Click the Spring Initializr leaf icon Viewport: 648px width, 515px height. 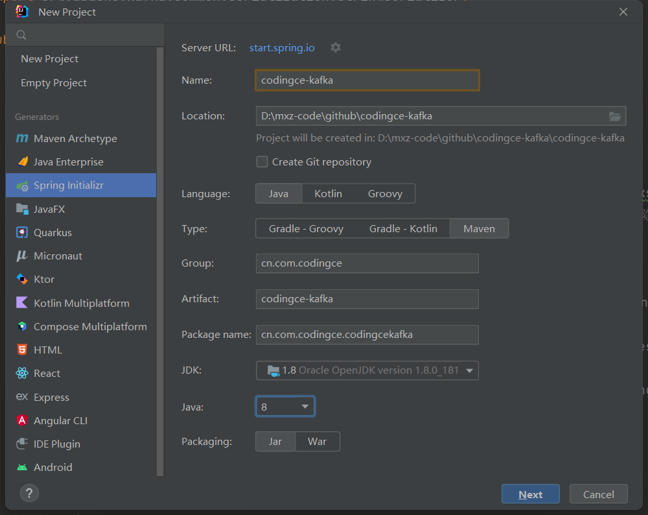click(x=22, y=186)
